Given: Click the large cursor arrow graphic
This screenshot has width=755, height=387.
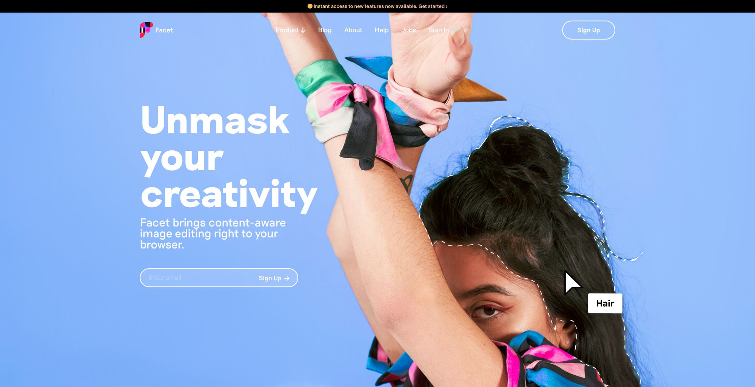Looking at the screenshot, I should [572, 283].
